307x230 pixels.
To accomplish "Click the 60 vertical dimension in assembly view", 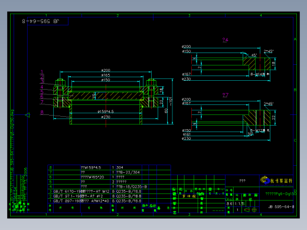I will click(166, 111).
